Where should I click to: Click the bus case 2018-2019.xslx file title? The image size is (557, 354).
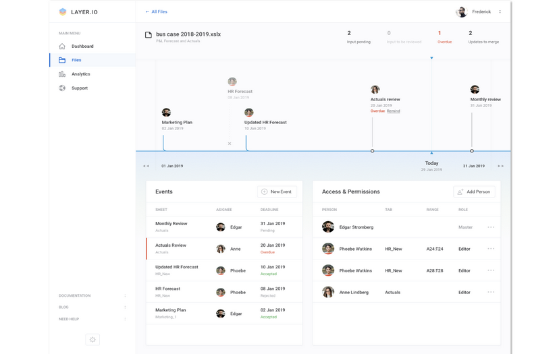188,34
